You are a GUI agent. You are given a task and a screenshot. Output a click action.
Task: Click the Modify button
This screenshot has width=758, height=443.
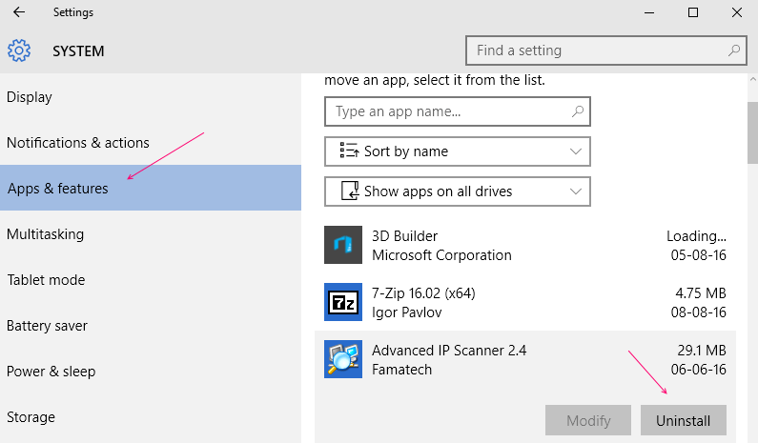588,420
